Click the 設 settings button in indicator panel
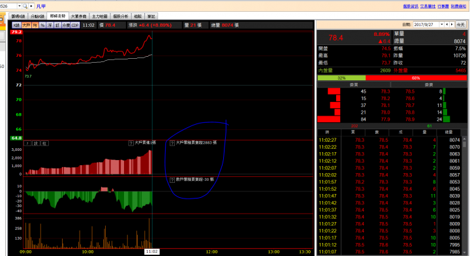Image resolution: width=470 pixels, height=256 pixels. 36,143
